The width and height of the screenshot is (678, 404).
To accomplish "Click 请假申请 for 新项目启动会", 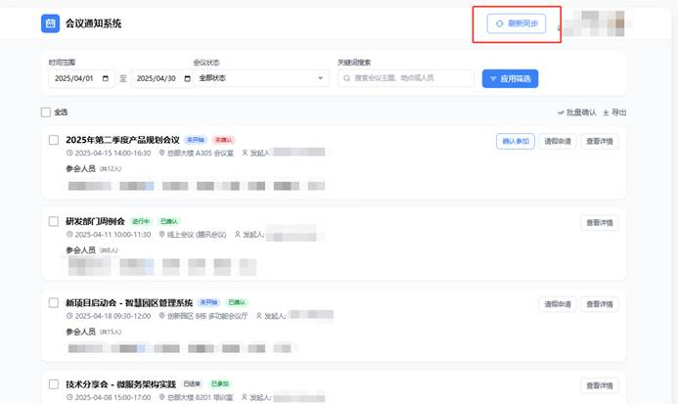I will (x=558, y=304).
